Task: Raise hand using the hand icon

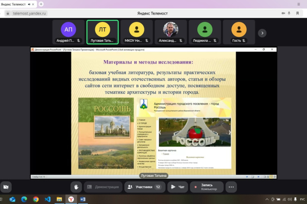Action: [x=76, y=187]
